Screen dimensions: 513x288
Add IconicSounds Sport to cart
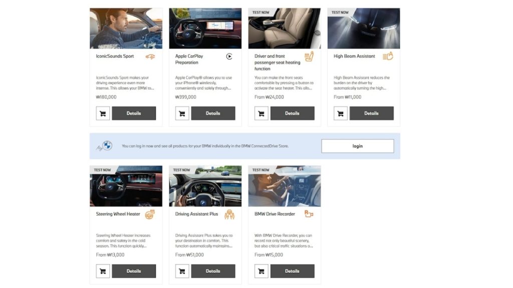pyautogui.click(x=103, y=113)
